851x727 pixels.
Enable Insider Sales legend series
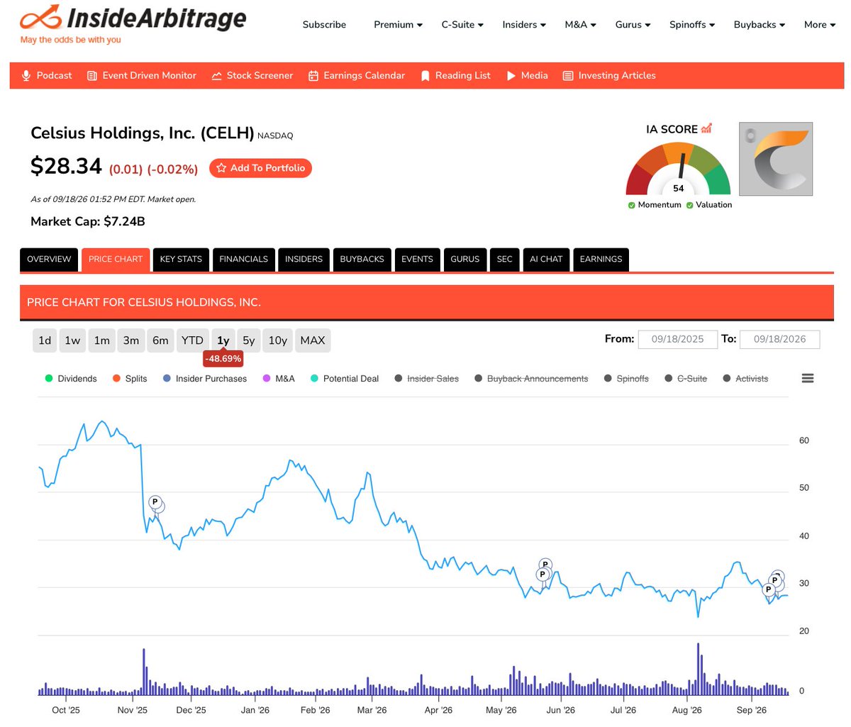[x=427, y=379]
